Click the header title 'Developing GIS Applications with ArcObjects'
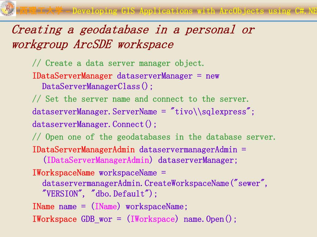 168,11
